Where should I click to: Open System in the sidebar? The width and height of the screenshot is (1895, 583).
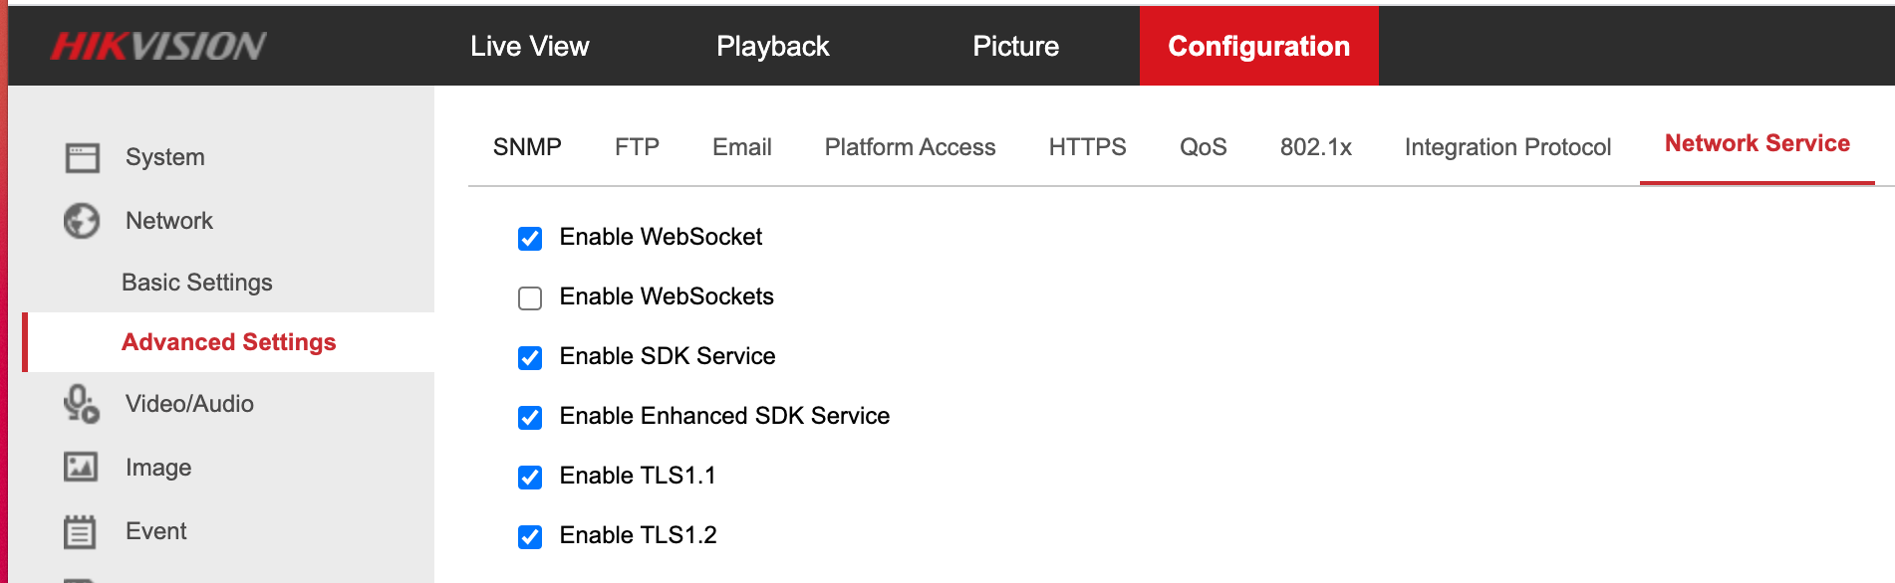pos(165,157)
